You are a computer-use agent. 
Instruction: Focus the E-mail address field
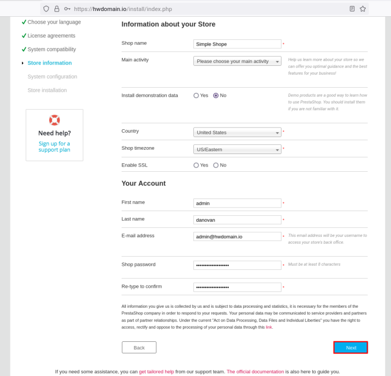point(237,237)
